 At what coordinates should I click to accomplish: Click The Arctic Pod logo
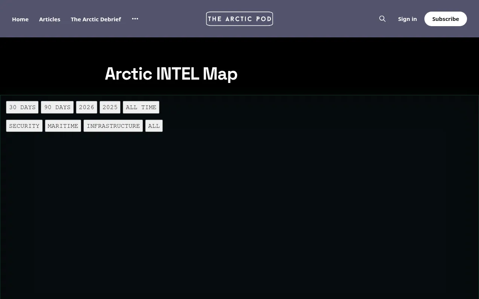coord(239,19)
